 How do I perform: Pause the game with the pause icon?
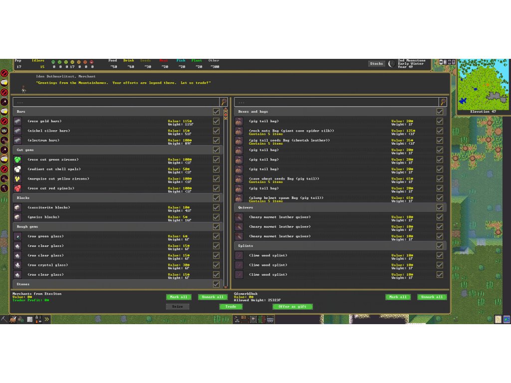442,62
